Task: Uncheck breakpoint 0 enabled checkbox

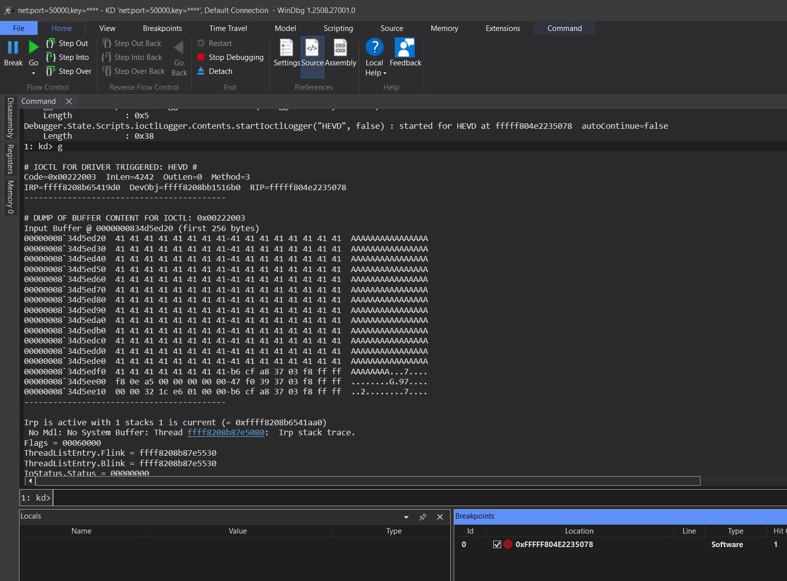Action: (x=497, y=545)
